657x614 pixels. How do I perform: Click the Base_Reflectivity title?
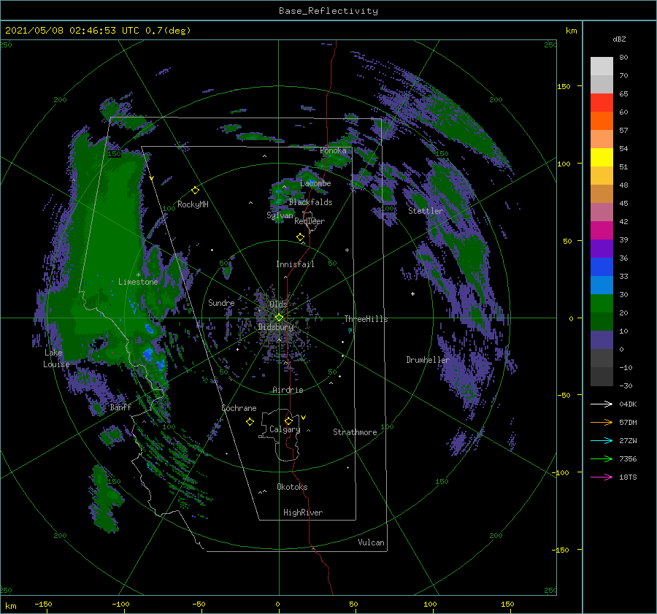pos(328,11)
